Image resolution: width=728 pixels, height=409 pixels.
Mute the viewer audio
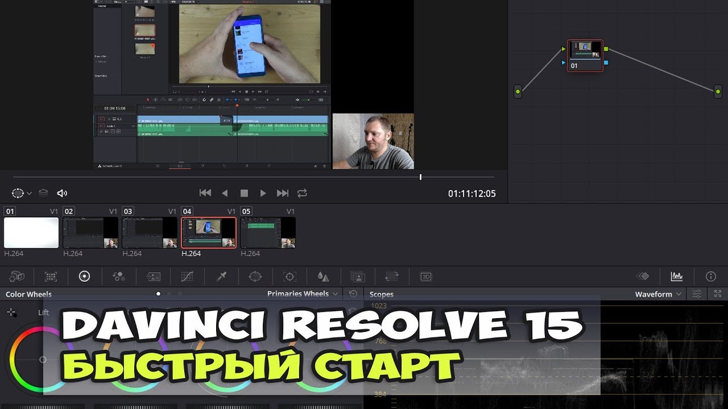point(62,193)
